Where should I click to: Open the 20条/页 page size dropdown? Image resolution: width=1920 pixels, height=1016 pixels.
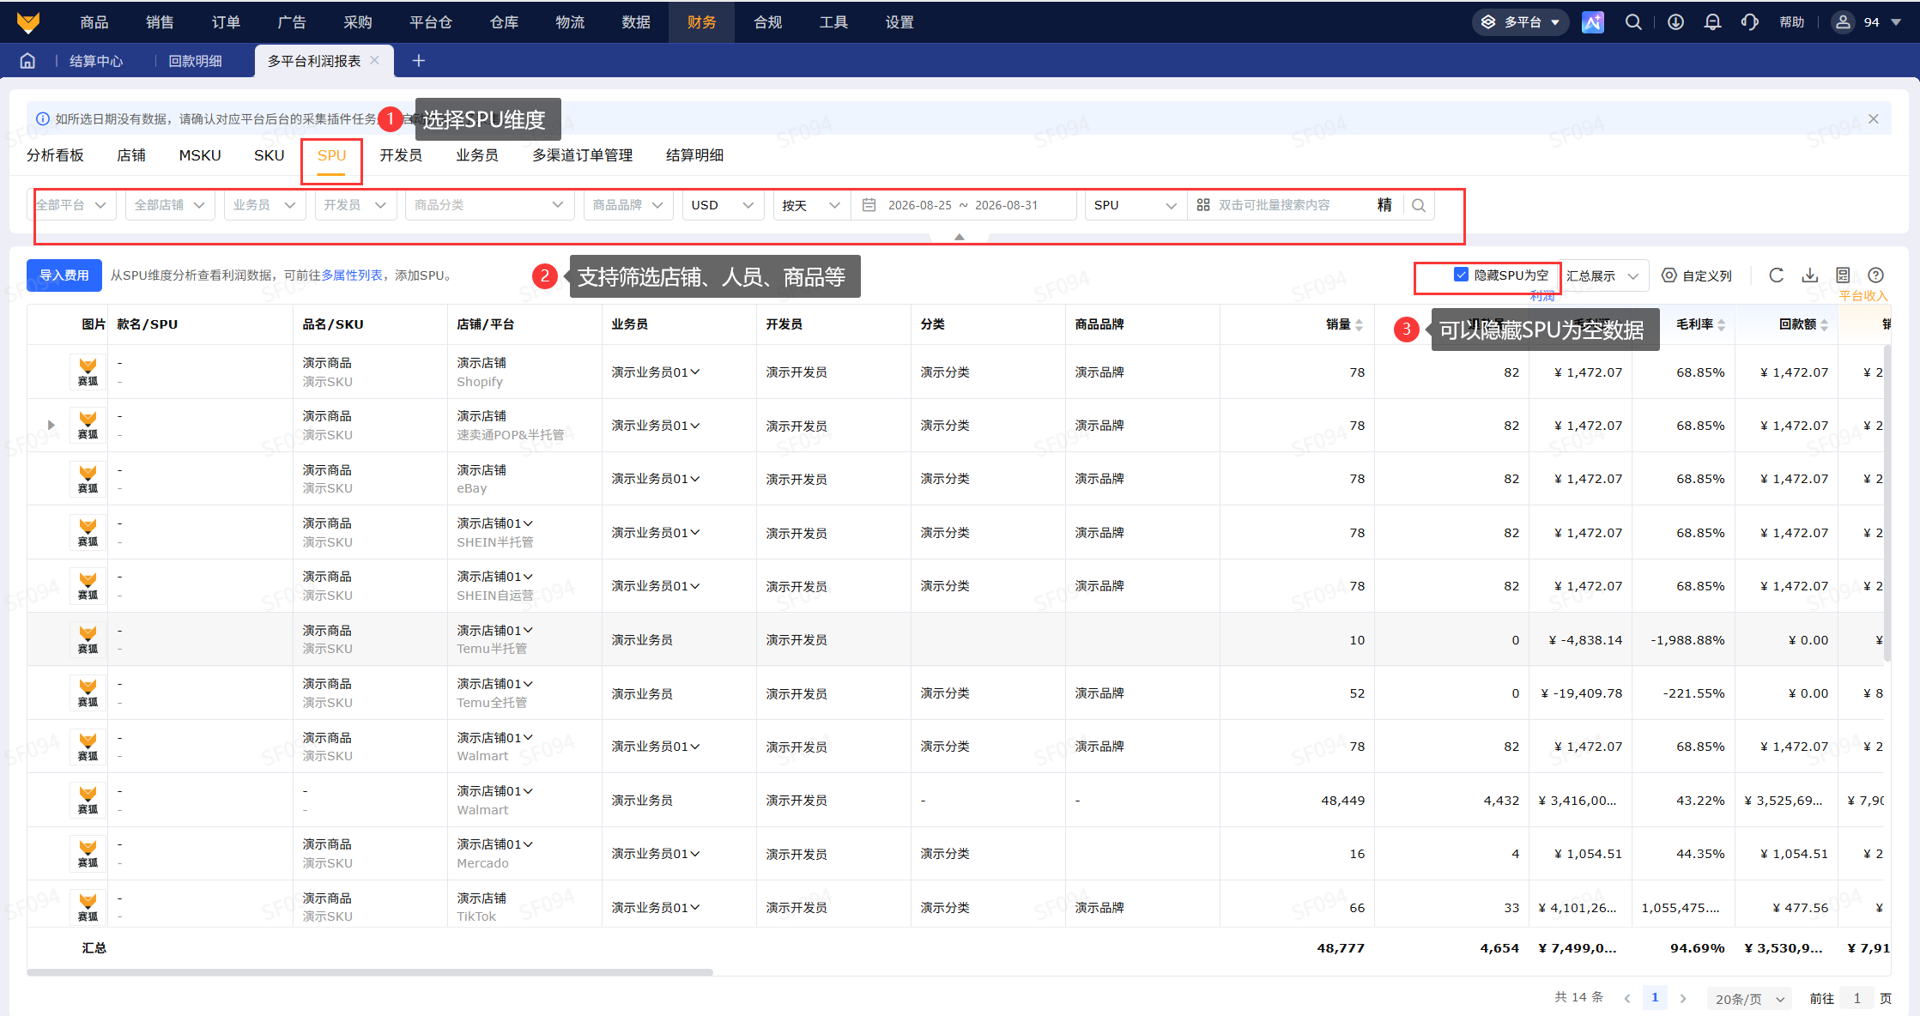coord(1749,999)
